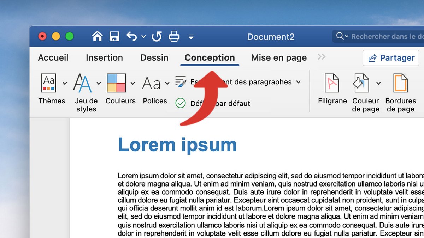Click the Document2 window title

pos(271,37)
